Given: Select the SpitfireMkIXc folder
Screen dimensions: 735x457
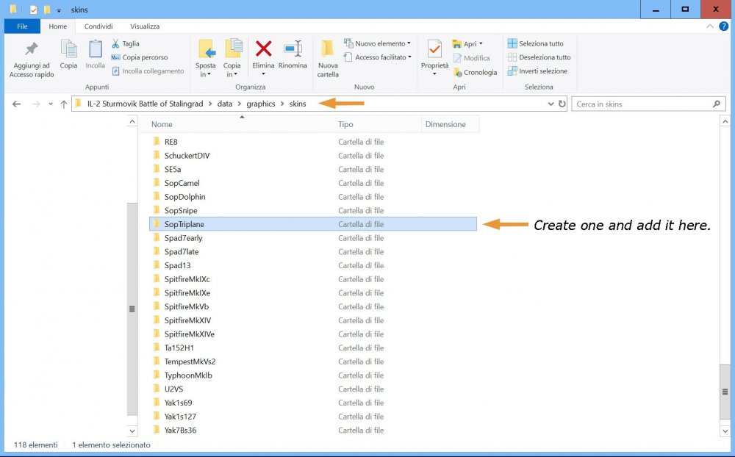Looking at the screenshot, I should (x=187, y=279).
